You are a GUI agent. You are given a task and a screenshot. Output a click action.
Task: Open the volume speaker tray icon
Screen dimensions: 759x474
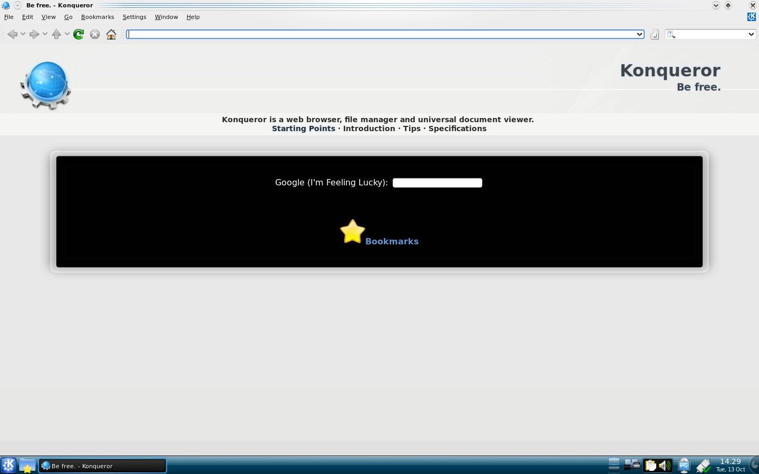(x=665, y=466)
